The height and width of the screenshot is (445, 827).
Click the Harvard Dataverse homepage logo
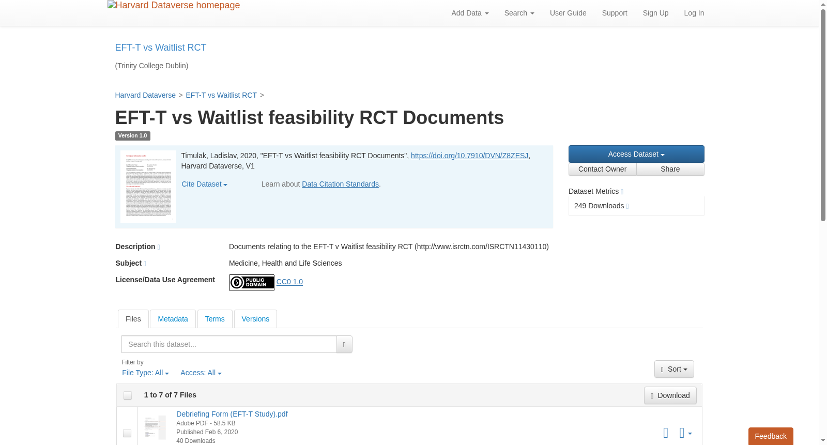coord(174,5)
